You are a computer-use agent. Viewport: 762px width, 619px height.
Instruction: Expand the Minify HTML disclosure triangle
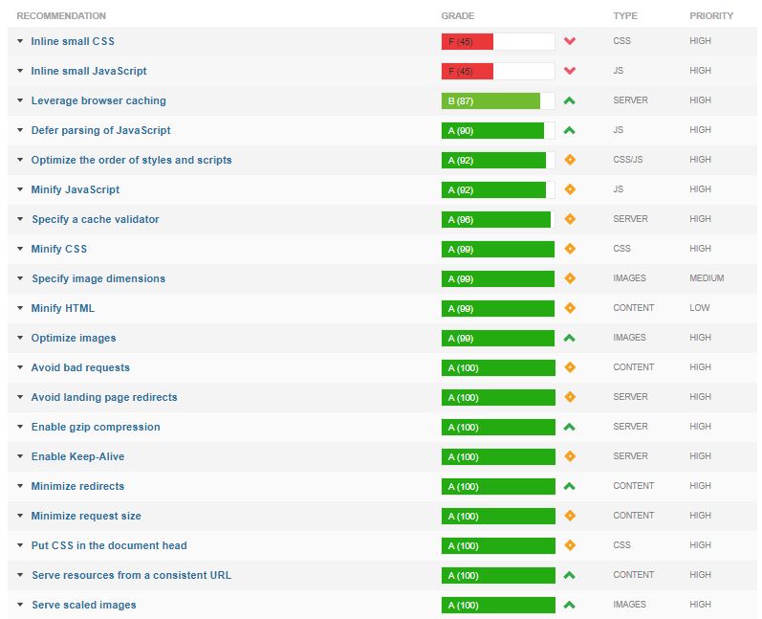coord(20,308)
